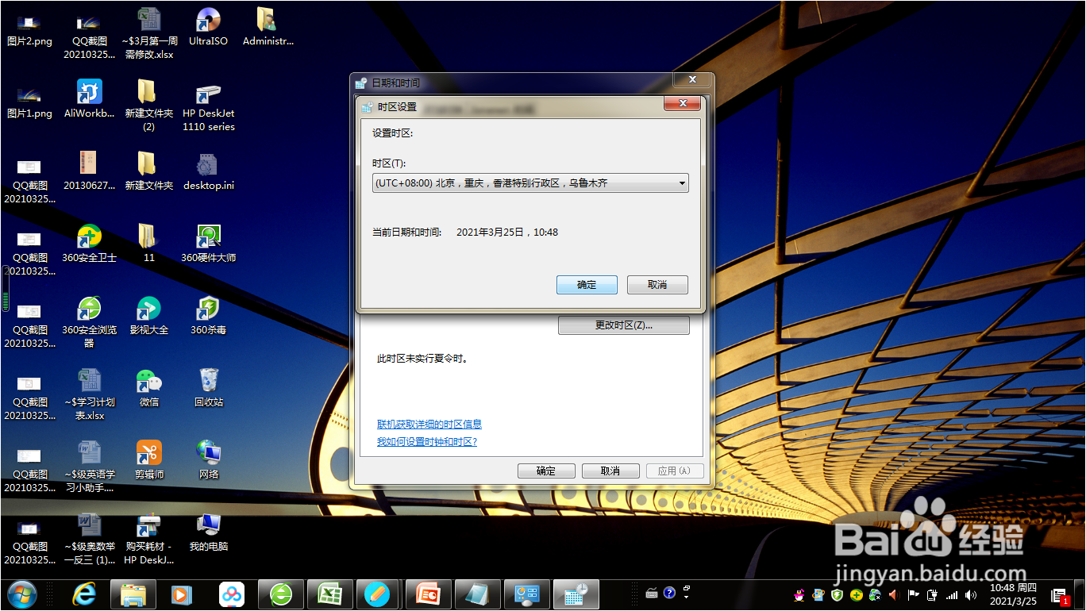
Task: Select 图片2.png desktop icon
Action: click(x=29, y=29)
